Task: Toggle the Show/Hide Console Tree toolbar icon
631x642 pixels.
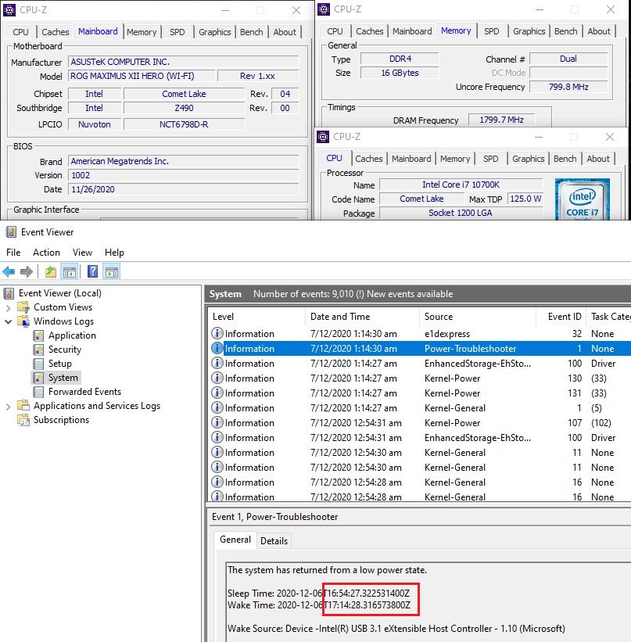Action: [70, 271]
